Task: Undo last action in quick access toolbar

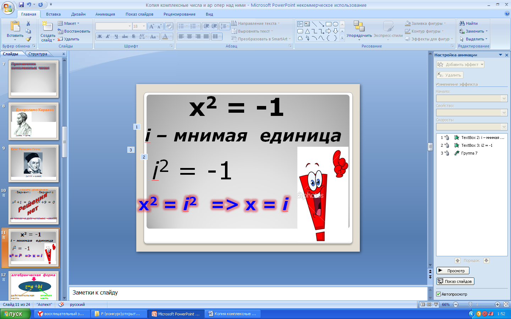Action: tap(29, 5)
